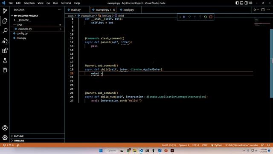This screenshot has width=273, height=154.
Task: Click Step Out in debug toolbar
Action: [x=200, y=17]
